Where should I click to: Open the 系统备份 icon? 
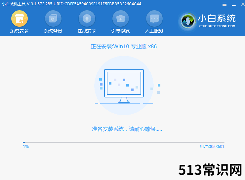53,18
